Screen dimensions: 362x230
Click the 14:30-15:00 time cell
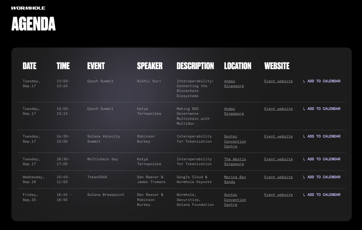(x=63, y=139)
